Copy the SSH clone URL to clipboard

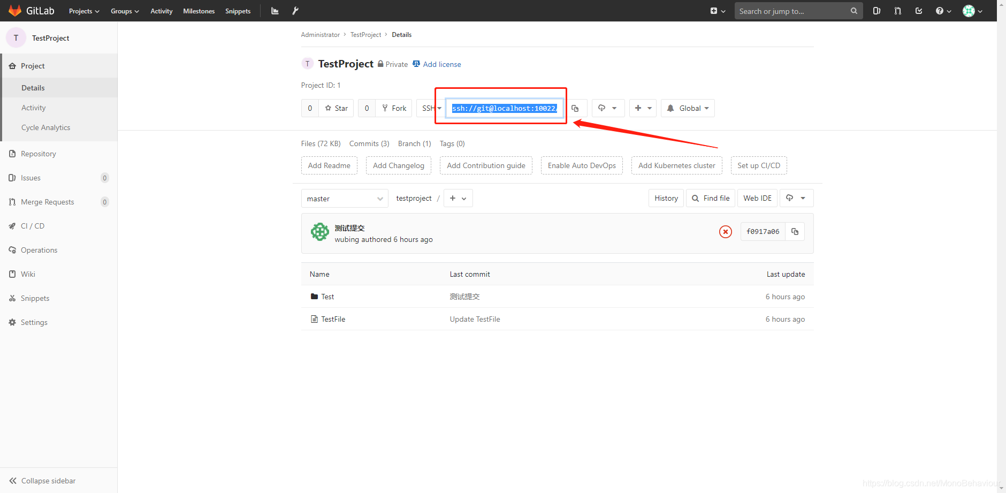(575, 108)
